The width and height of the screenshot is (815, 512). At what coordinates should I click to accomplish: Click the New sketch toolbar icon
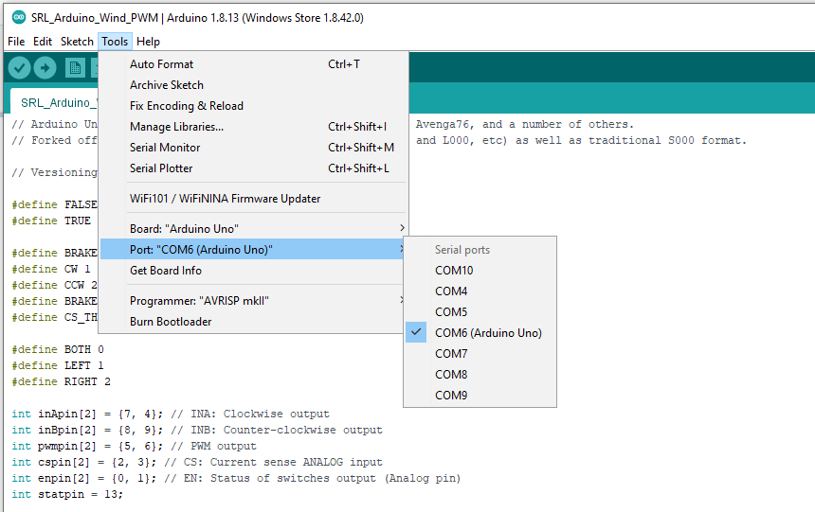pos(75,67)
